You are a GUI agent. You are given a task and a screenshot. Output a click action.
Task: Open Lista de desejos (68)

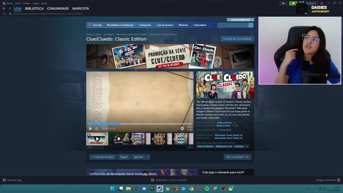[240, 20]
